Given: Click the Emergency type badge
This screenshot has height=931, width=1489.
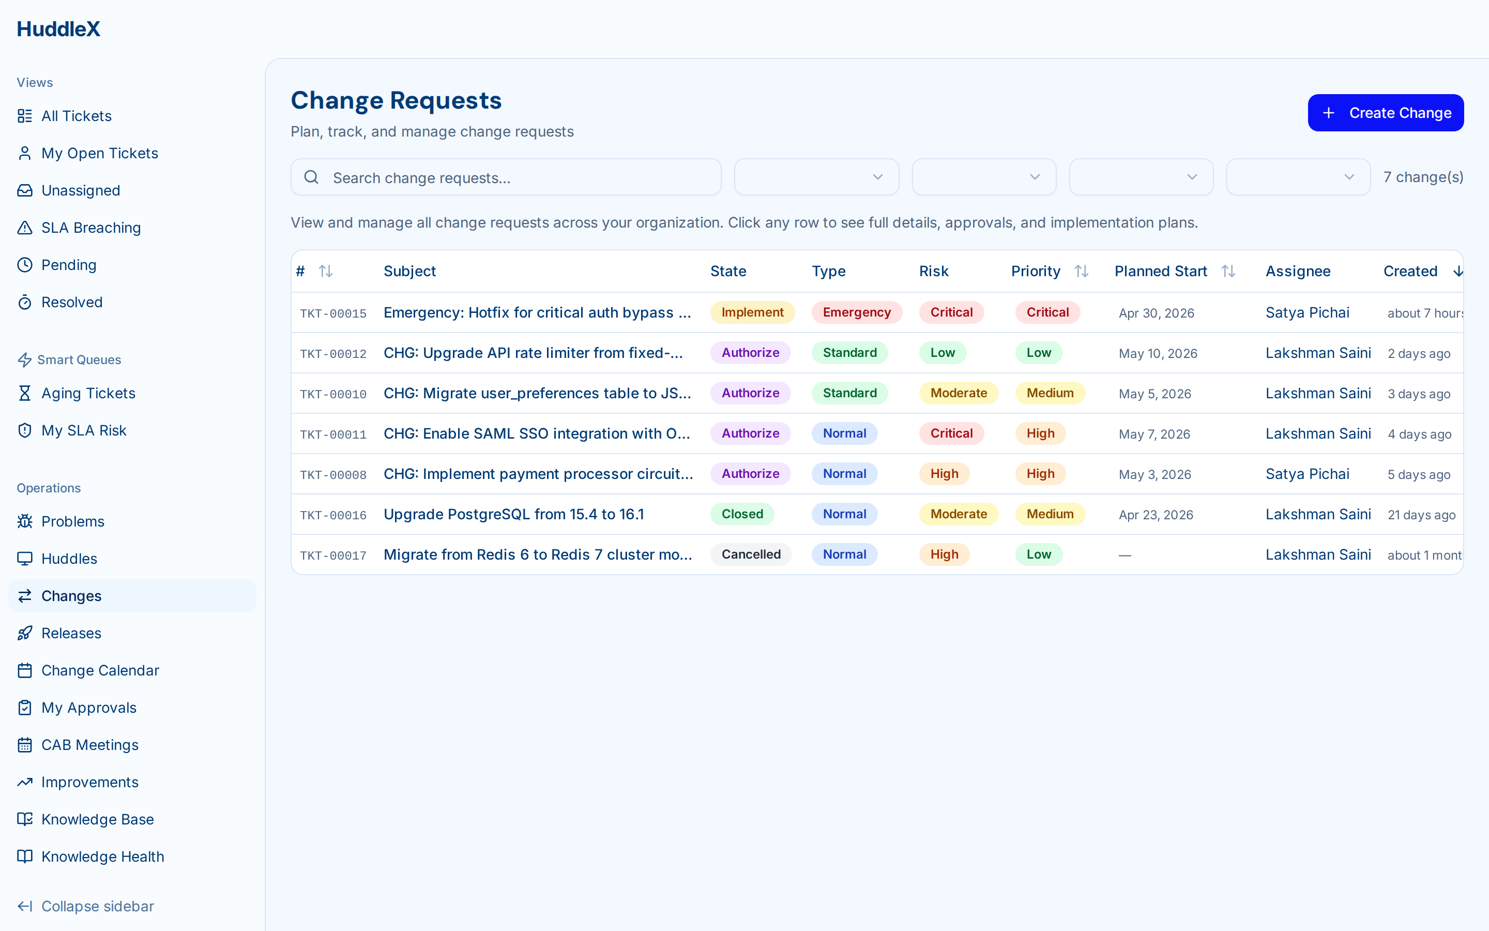Looking at the screenshot, I should click(857, 312).
